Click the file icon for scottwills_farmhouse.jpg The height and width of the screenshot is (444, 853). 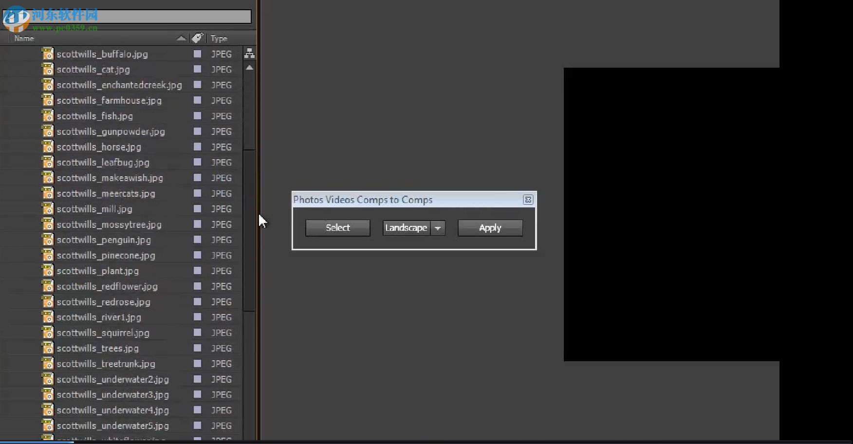click(48, 100)
